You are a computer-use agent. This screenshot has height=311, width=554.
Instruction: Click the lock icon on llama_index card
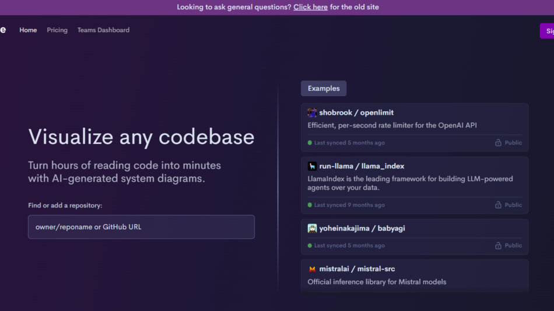coord(498,205)
